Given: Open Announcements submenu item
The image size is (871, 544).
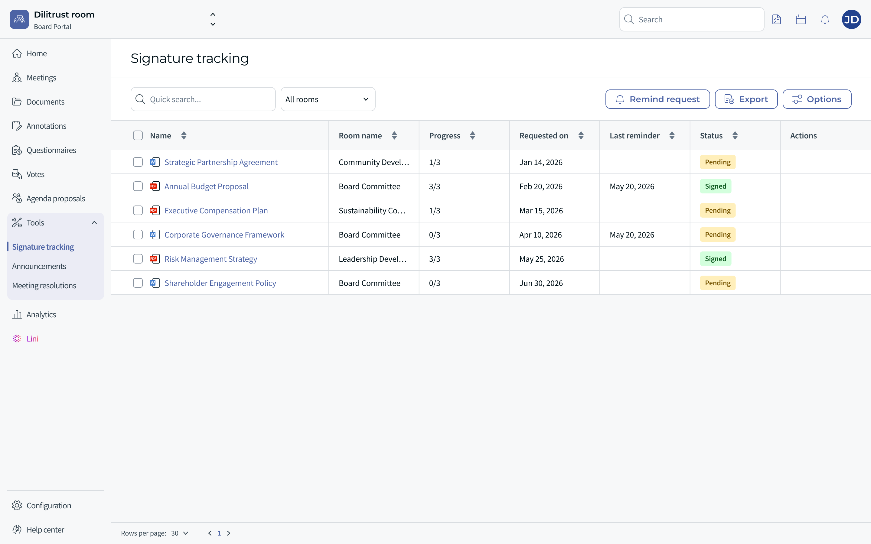Looking at the screenshot, I should (39, 266).
